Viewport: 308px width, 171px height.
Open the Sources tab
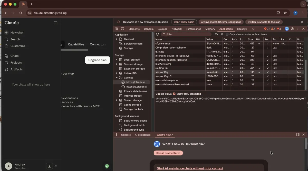tap(162, 29)
